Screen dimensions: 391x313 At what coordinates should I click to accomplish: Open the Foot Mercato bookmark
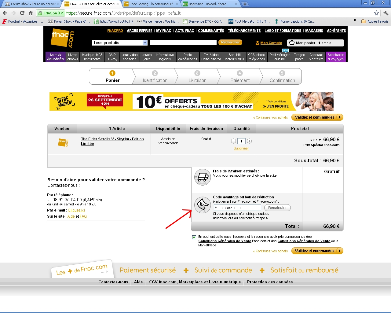249,21
